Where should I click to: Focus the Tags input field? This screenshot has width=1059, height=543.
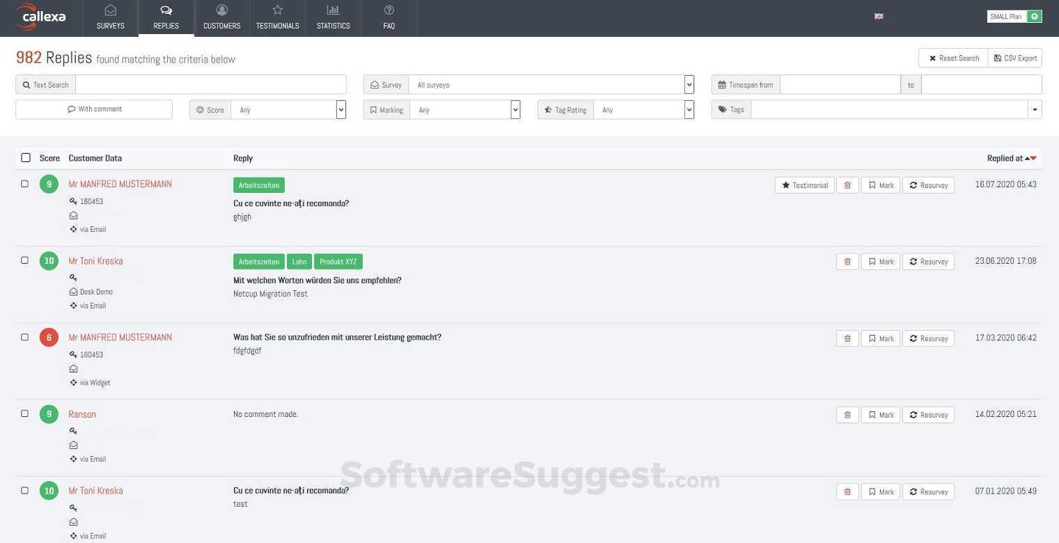(x=890, y=110)
